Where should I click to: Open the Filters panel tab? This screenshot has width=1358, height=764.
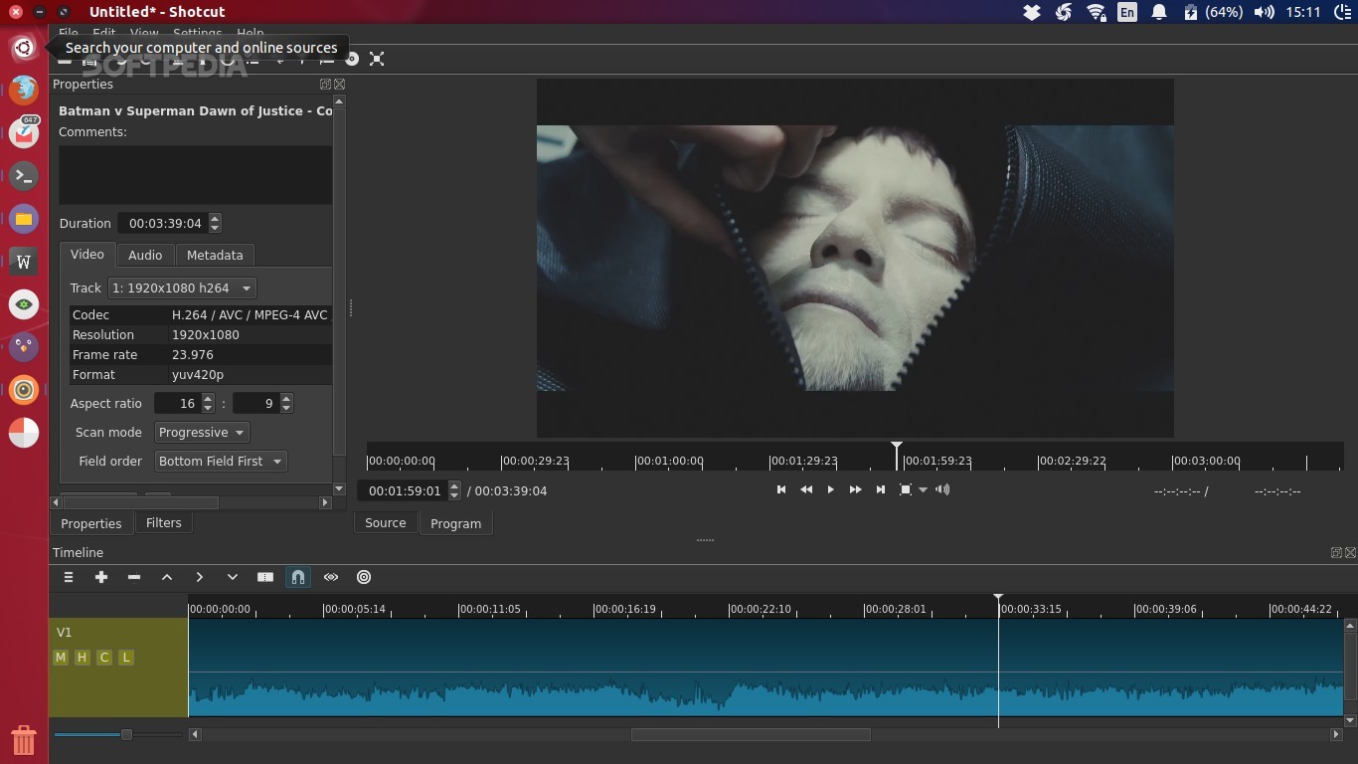[x=163, y=523]
